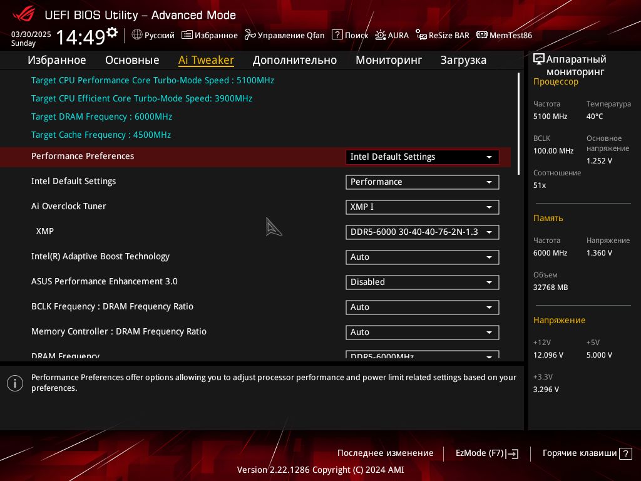Click the globe language icon

137,35
